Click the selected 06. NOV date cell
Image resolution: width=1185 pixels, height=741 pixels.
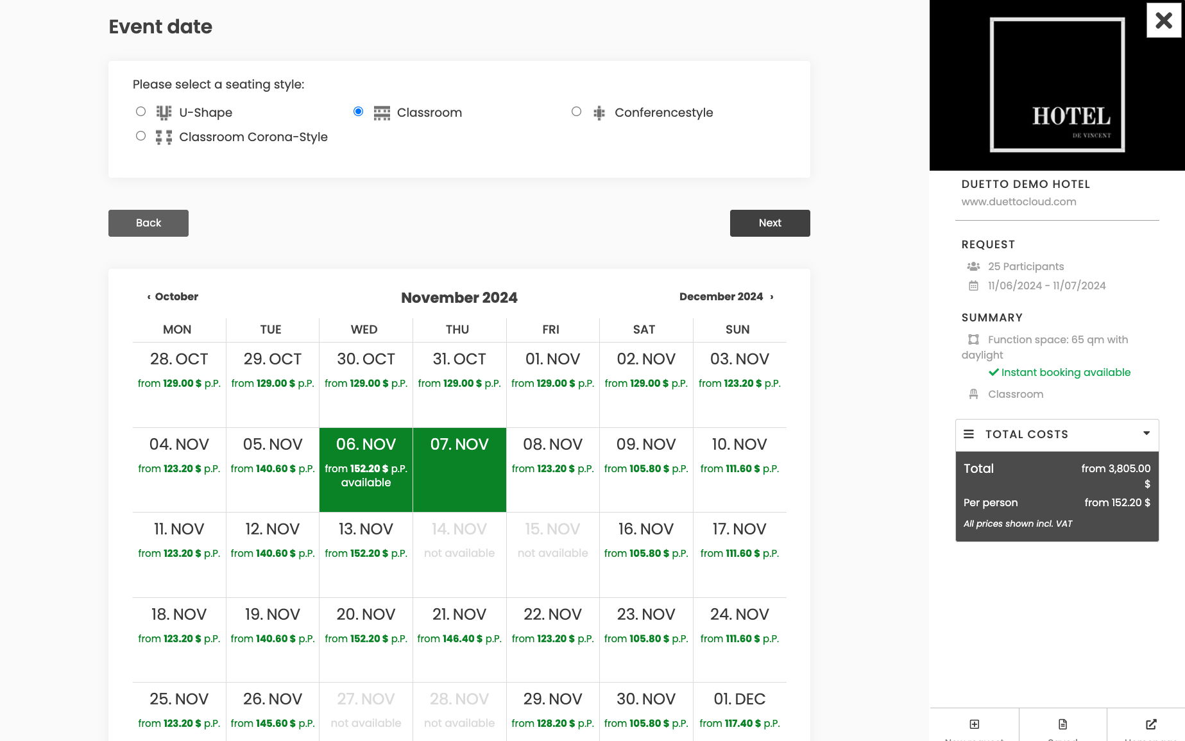[366, 470]
